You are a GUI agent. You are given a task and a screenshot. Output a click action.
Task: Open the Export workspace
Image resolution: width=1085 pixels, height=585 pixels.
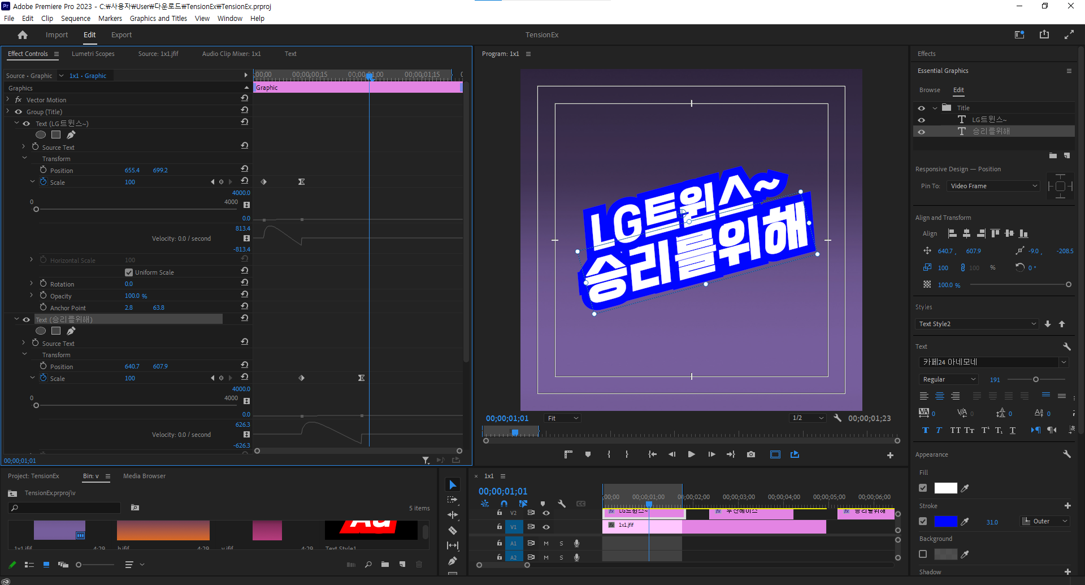click(x=121, y=35)
